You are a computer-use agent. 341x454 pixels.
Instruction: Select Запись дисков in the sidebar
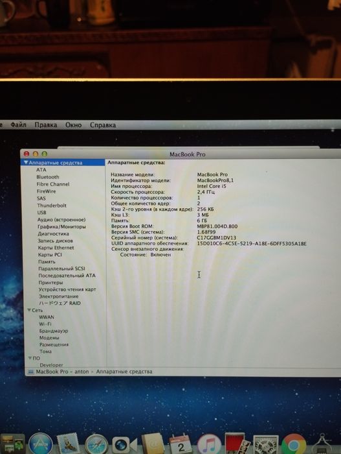(55, 241)
